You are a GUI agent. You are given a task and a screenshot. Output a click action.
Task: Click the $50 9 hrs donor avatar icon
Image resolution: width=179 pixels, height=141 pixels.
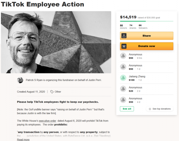(123, 56)
